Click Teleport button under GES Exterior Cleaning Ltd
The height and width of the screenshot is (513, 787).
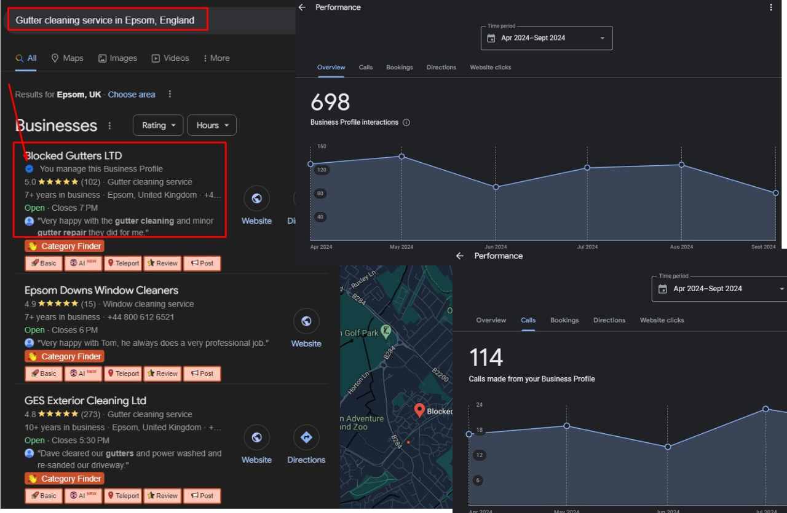click(x=123, y=496)
